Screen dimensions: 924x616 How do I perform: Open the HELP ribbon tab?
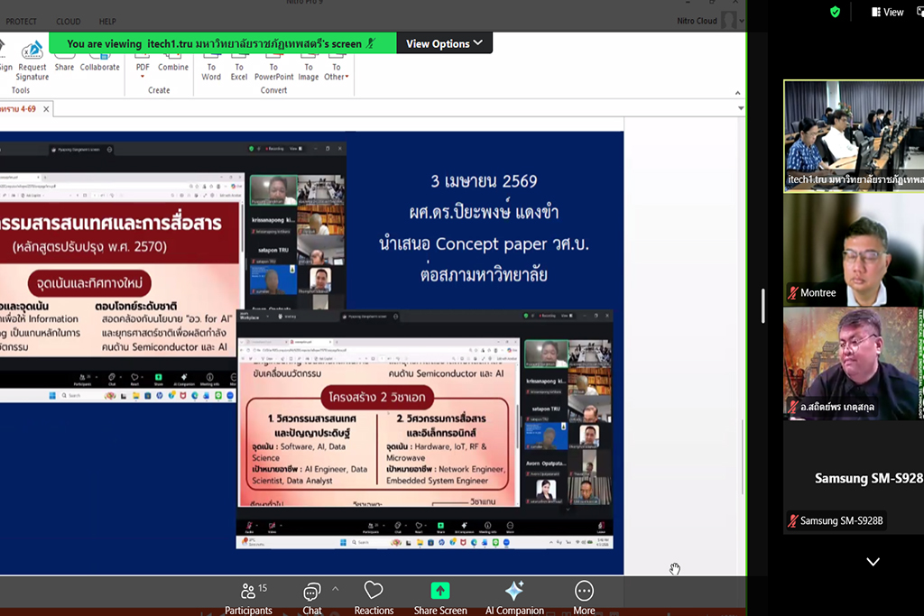[x=107, y=22]
